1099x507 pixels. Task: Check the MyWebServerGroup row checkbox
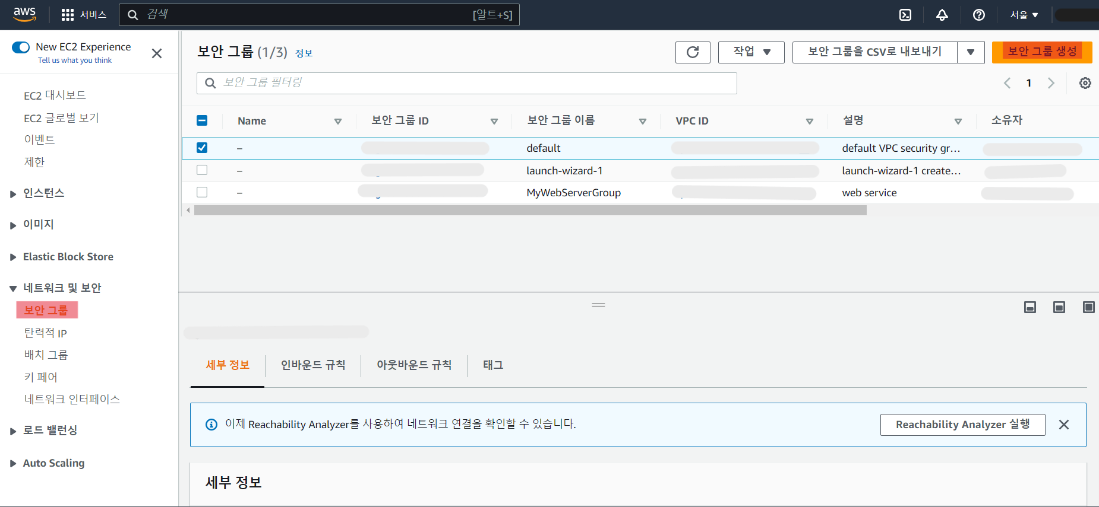[x=202, y=192]
